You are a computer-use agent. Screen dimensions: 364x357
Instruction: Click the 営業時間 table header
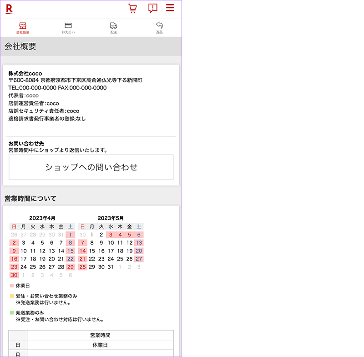100,335
